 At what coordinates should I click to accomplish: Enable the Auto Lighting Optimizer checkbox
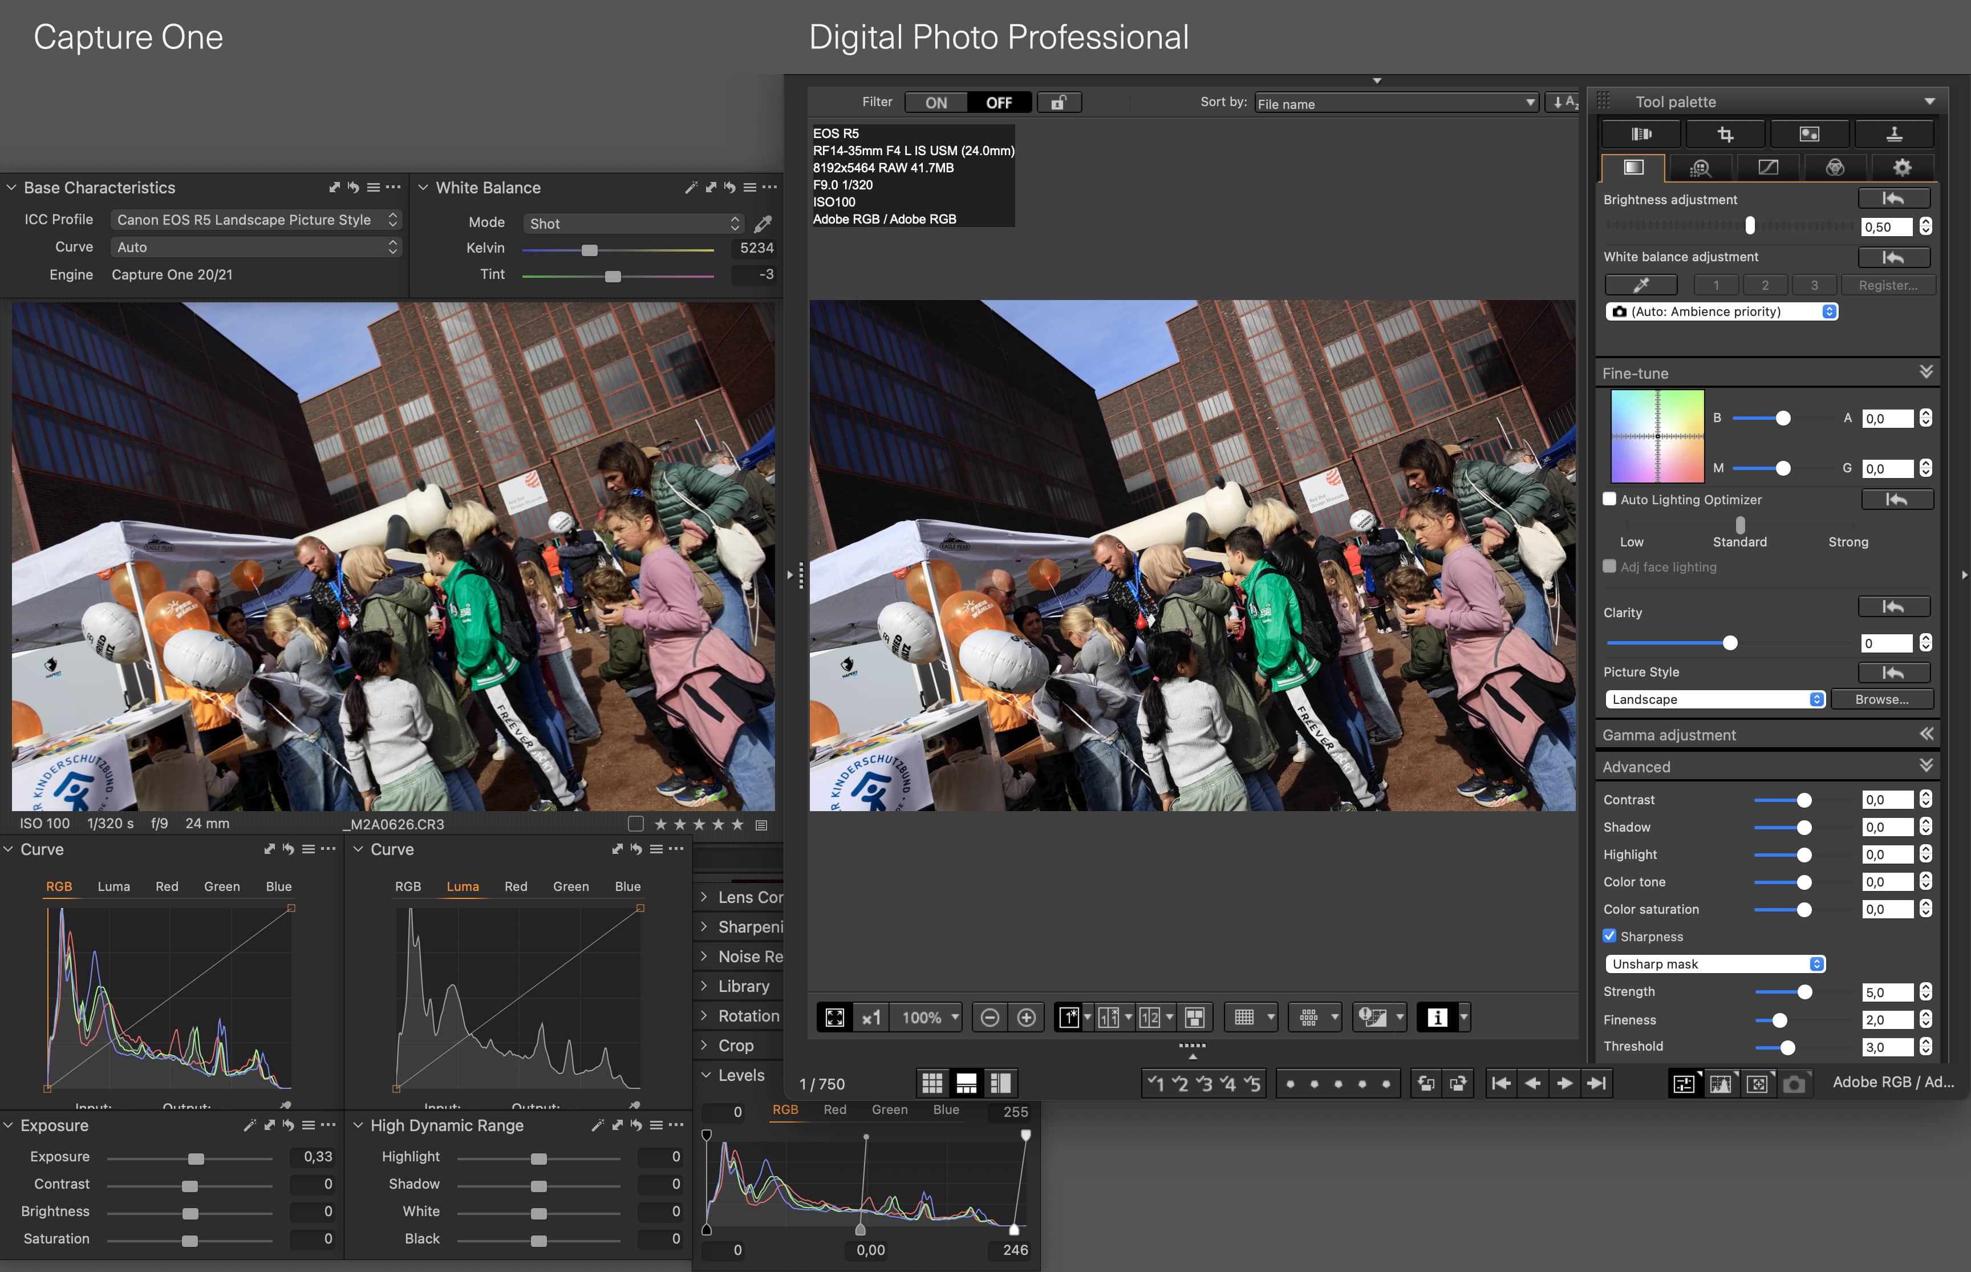[x=1609, y=499]
